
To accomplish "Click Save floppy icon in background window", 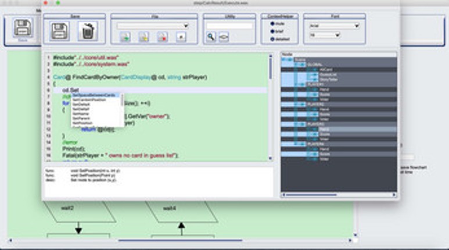I will click(x=23, y=27).
